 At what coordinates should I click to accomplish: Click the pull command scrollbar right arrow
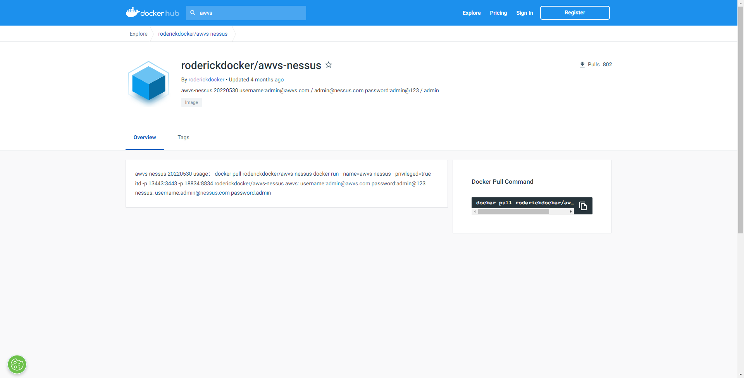tap(571, 212)
